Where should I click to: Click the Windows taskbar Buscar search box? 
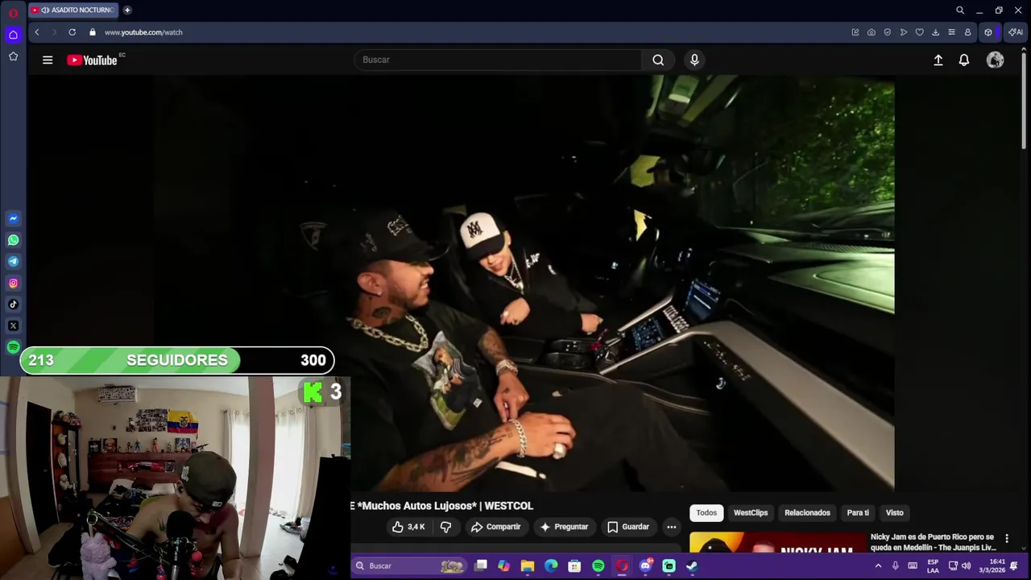[x=411, y=565]
